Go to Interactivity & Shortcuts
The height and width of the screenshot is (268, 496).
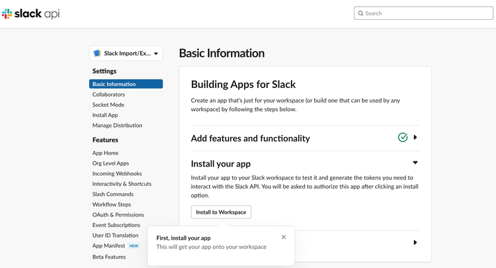pos(122,184)
